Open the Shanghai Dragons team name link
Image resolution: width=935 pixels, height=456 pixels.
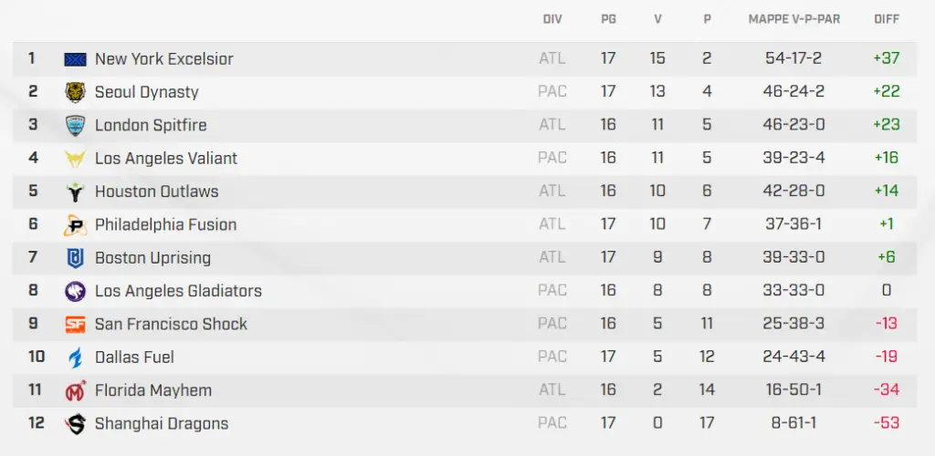[162, 424]
